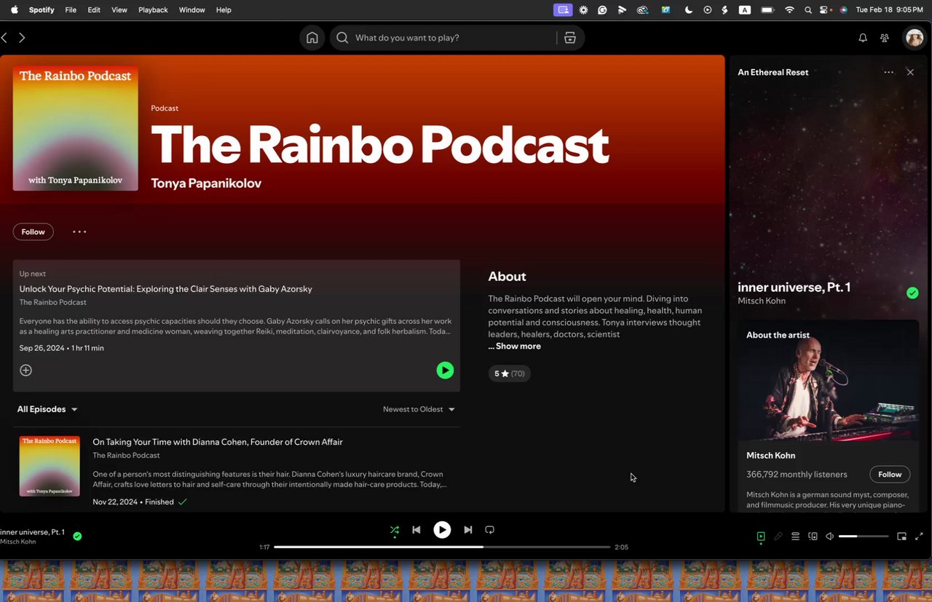Viewport: 932px width, 602px height.
Task: Seek within the song progress bar
Action: tap(442, 547)
